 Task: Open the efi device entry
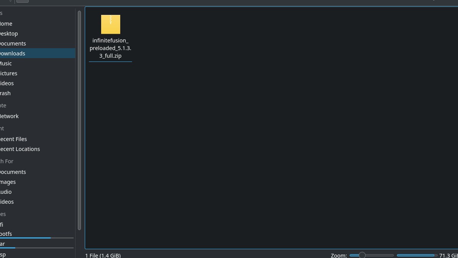coord(2,225)
